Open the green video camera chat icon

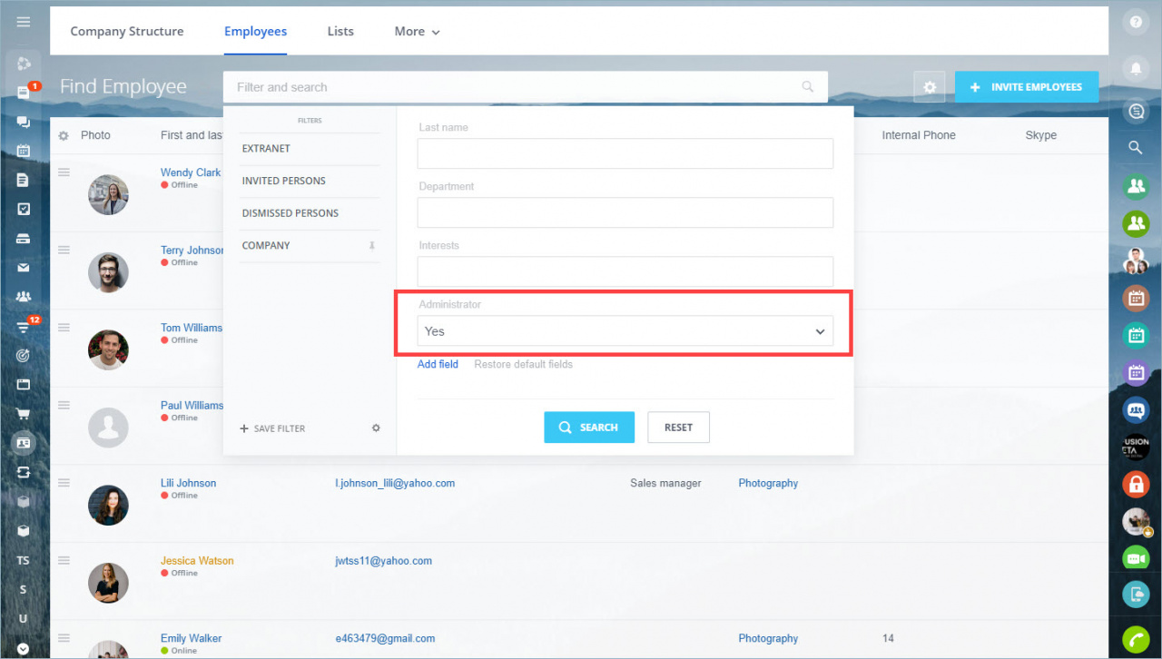click(1136, 558)
